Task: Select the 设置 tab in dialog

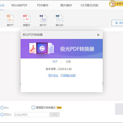Action: pos(68,62)
